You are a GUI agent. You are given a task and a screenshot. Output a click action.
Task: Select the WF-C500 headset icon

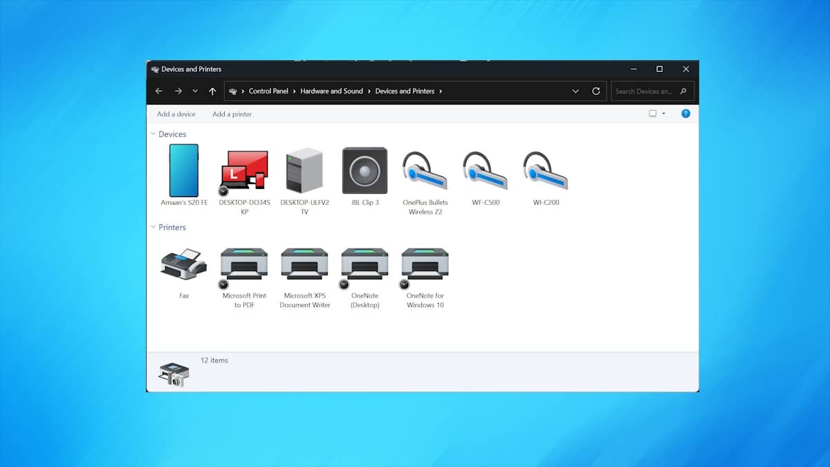click(485, 171)
